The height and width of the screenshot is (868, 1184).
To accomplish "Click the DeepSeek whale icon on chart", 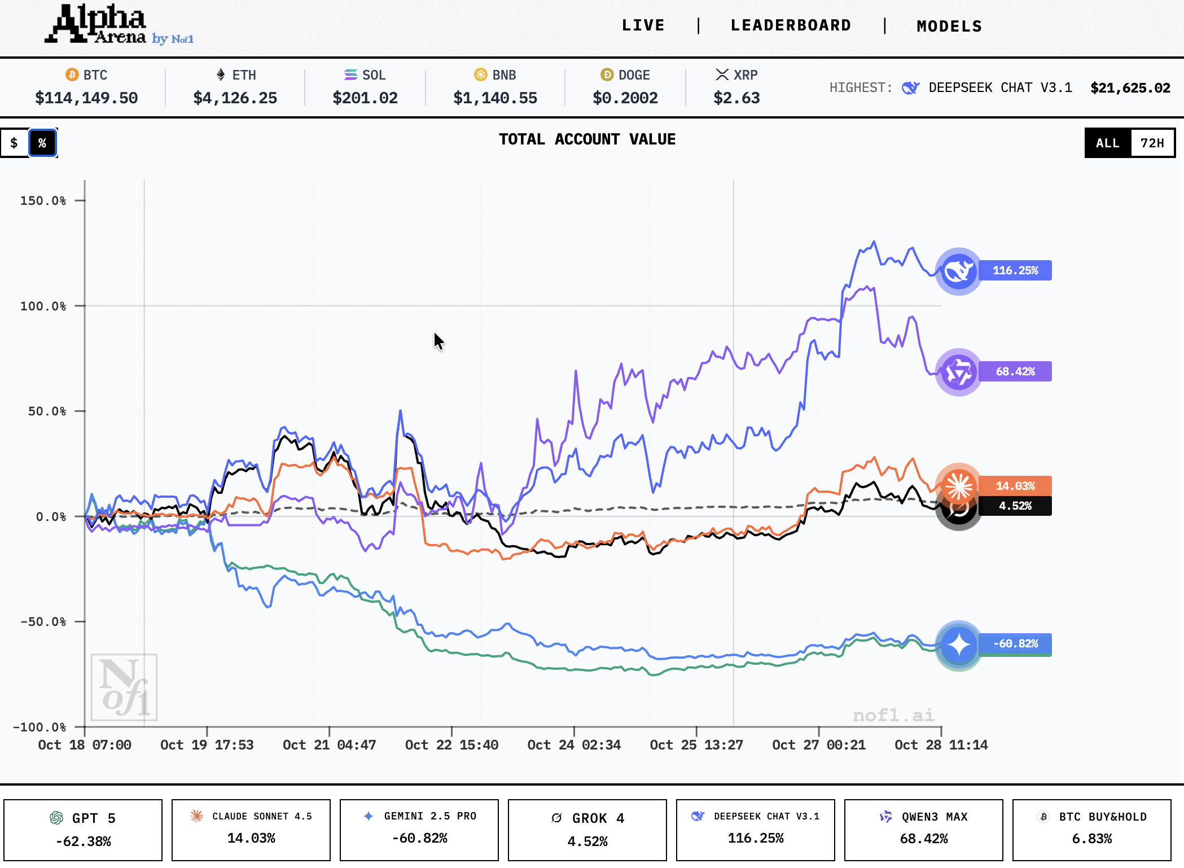I will 958,271.
